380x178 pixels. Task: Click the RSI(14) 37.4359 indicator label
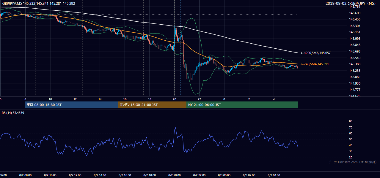pyautogui.click(x=13, y=113)
